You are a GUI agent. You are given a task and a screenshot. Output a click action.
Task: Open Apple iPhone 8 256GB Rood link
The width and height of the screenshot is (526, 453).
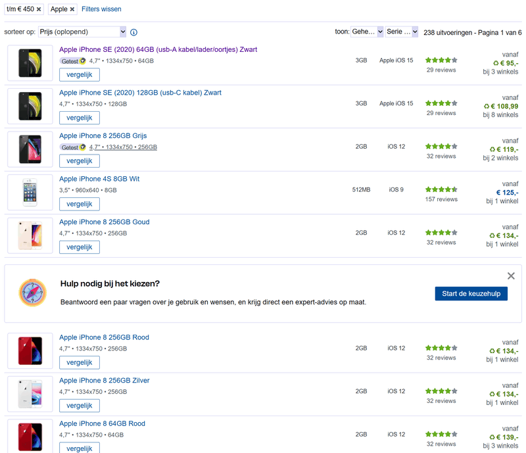[104, 337]
